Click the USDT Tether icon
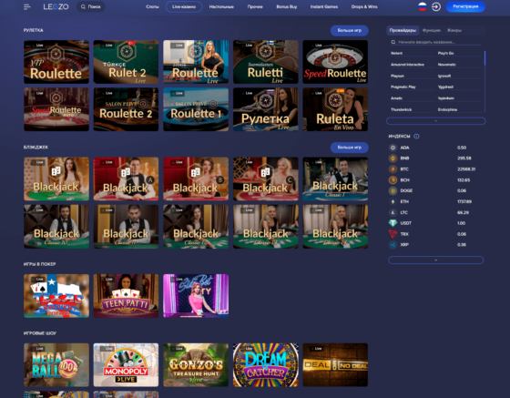 coord(393,223)
